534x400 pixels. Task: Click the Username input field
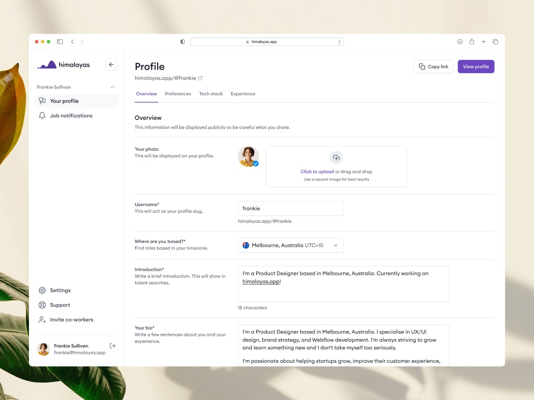(291, 208)
